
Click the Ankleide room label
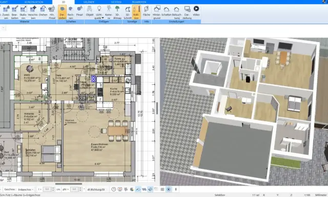(29, 114)
